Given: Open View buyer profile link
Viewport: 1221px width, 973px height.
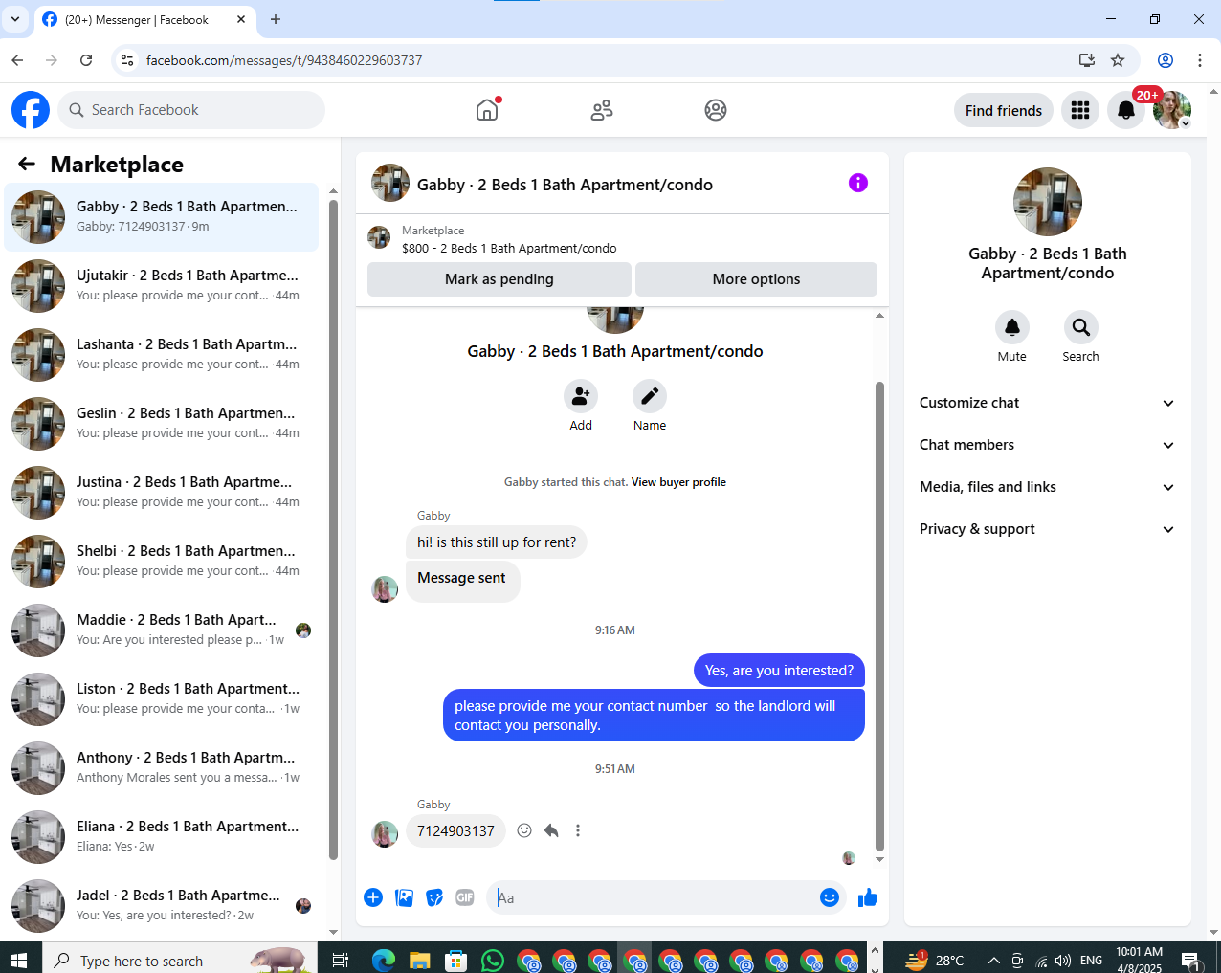Looking at the screenshot, I should [x=678, y=482].
